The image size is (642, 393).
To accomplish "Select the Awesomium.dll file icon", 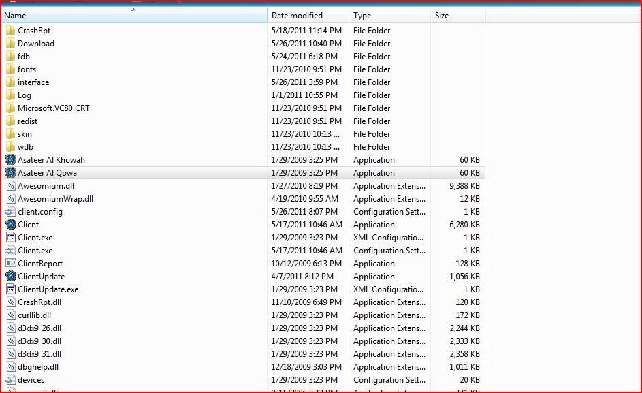I will [x=10, y=186].
